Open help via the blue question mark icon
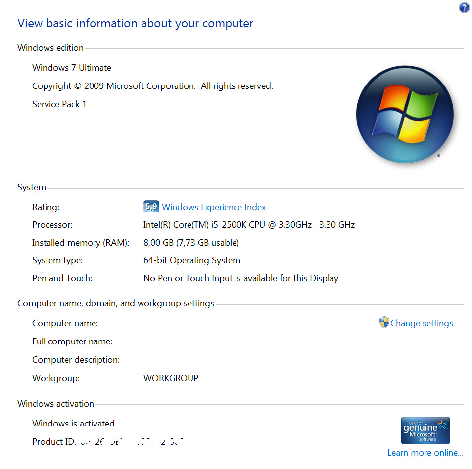The height and width of the screenshot is (469, 472). pos(464,8)
